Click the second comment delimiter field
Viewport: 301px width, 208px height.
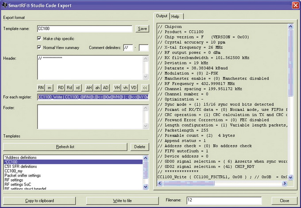click(x=143, y=48)
